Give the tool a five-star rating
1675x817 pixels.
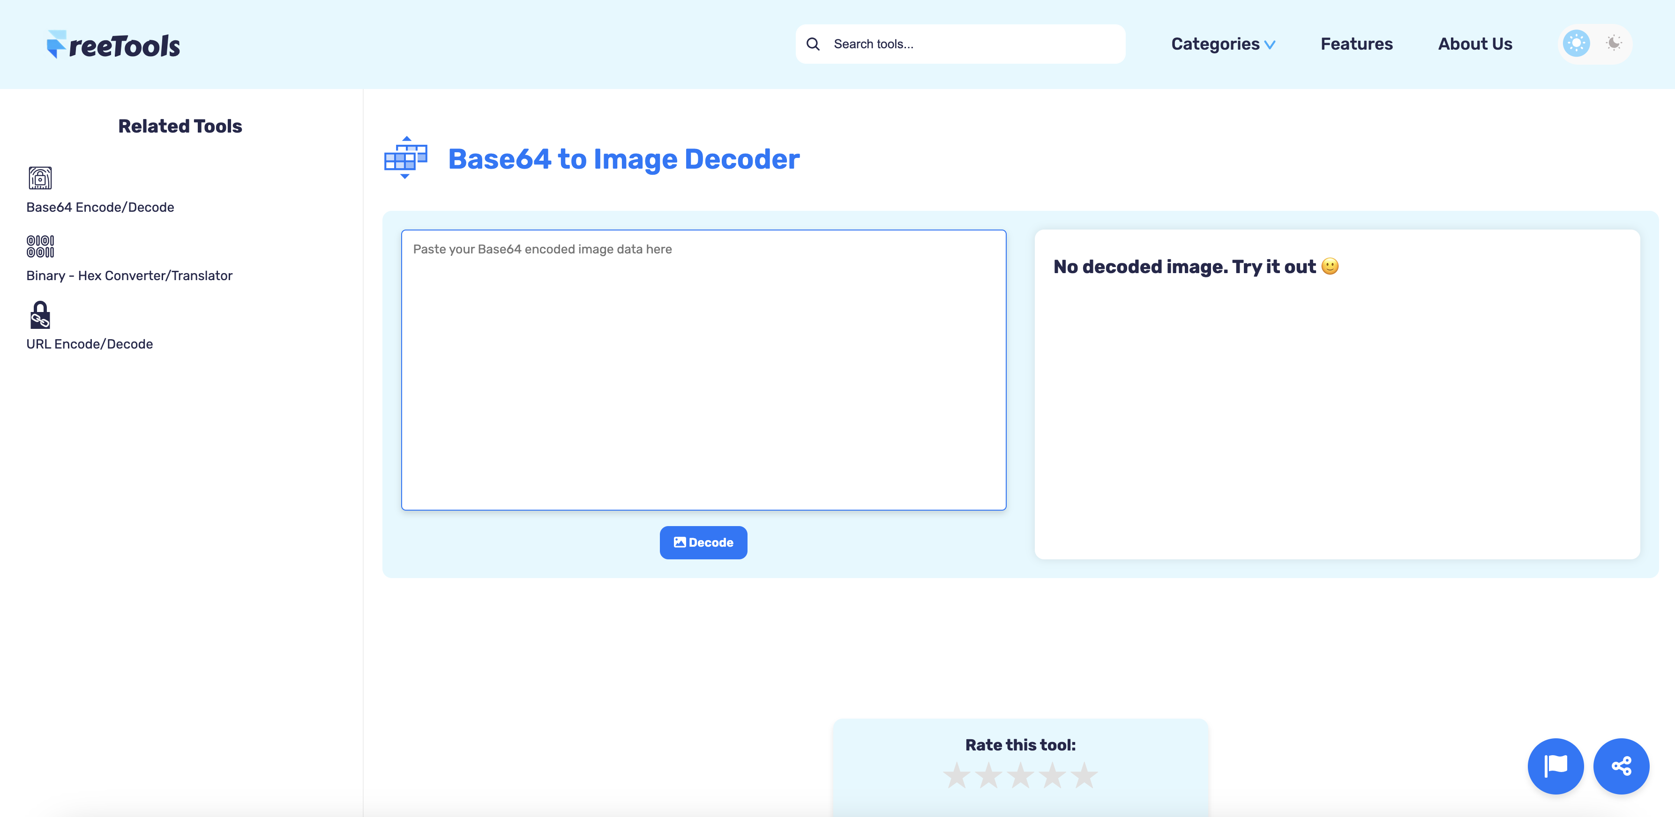click(1084, 775)
